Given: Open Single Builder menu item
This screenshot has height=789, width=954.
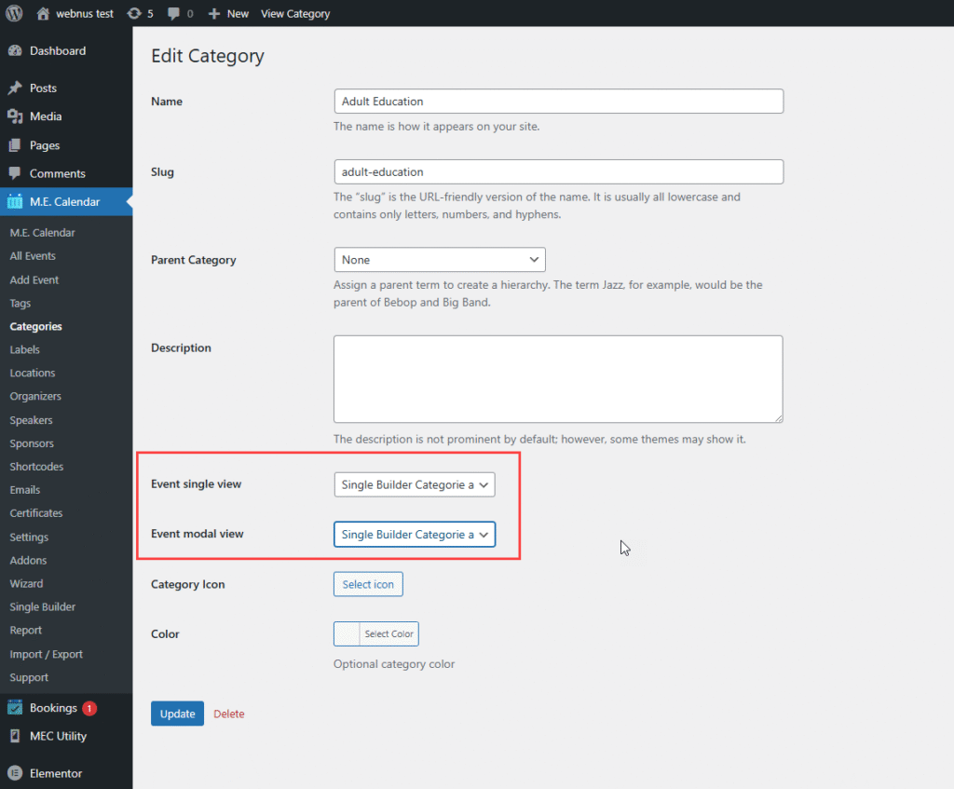Looking at the screenshot, I should click(x=42, y=606).
